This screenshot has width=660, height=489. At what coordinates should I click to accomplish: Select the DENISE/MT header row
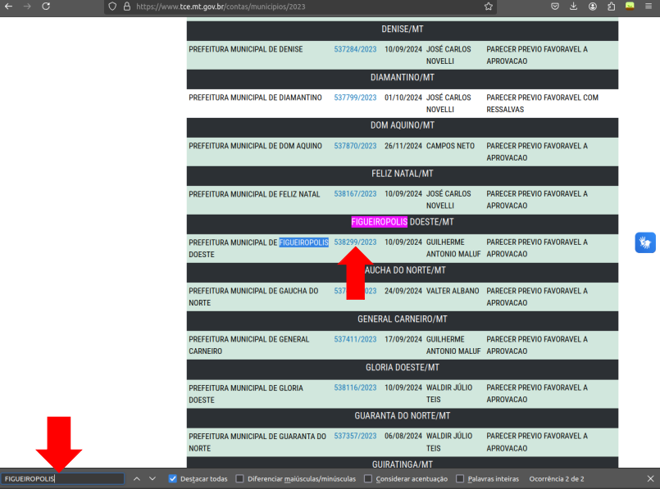coord(403,29)
